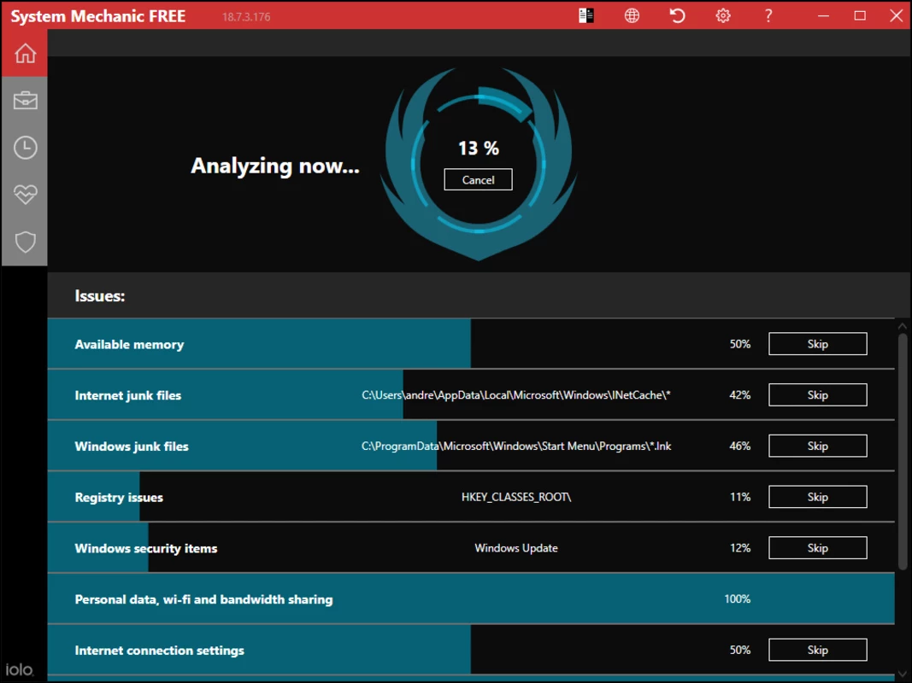The width and height of the screenshot is (912, 683).
Task: Click the issues list scrollbar thumb
Action: 902,452
